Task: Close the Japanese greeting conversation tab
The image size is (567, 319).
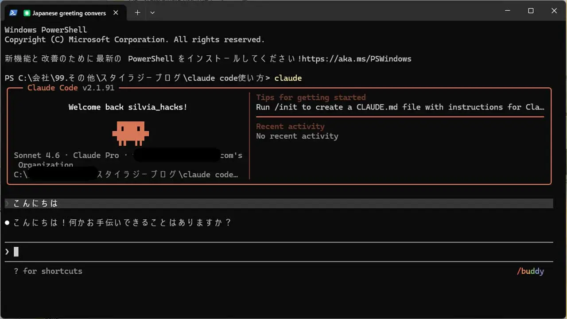Action: click(116, 13)
